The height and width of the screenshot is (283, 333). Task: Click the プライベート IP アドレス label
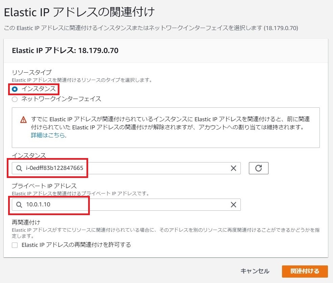(44, 186)
